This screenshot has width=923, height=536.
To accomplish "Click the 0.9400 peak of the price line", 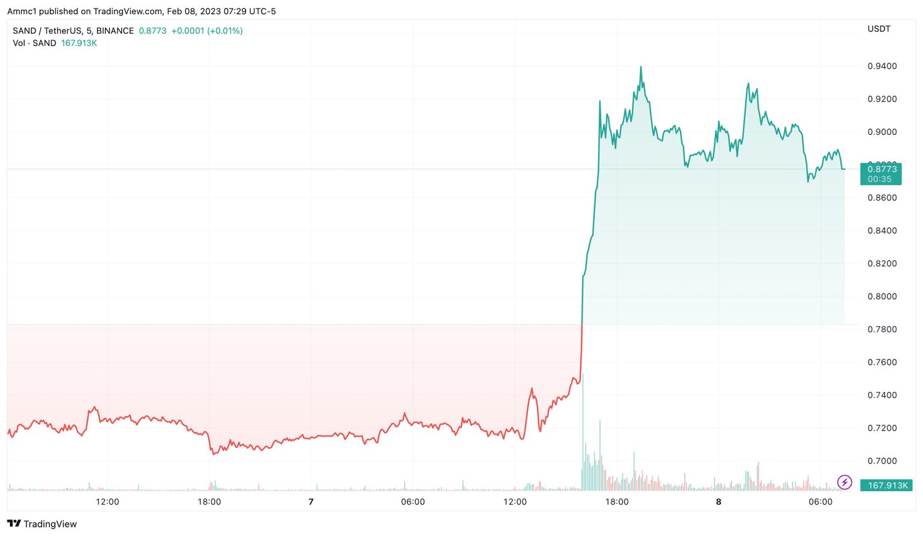I will tap(641, 67).
